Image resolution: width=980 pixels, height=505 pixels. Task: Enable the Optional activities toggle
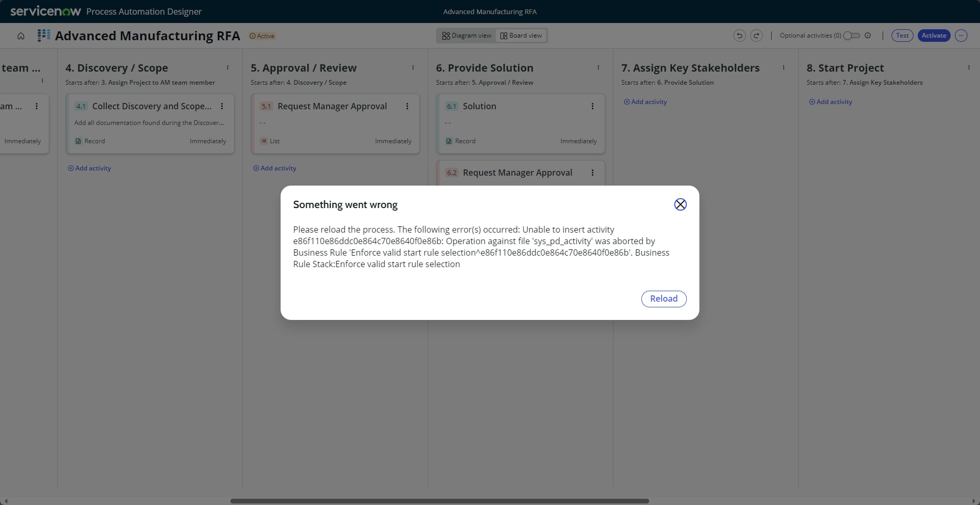tap(852, 36)
